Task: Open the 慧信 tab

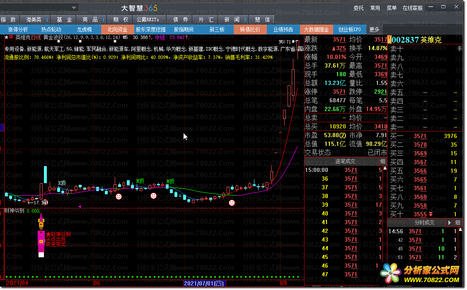Action: point(262,19)
